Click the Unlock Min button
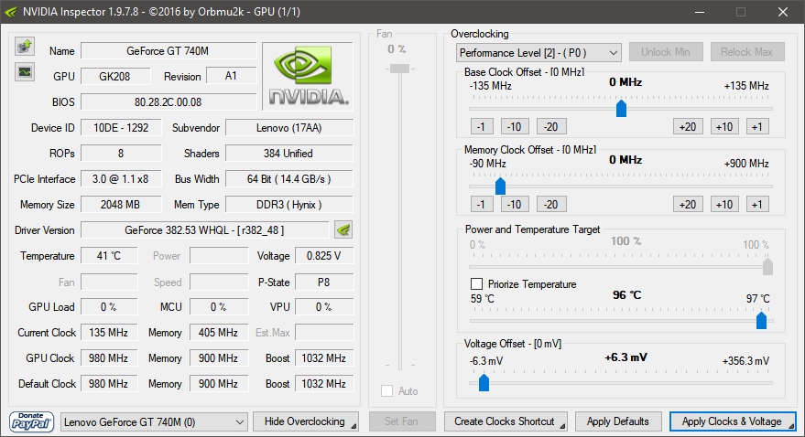805x437 pixels. [666, 52]
